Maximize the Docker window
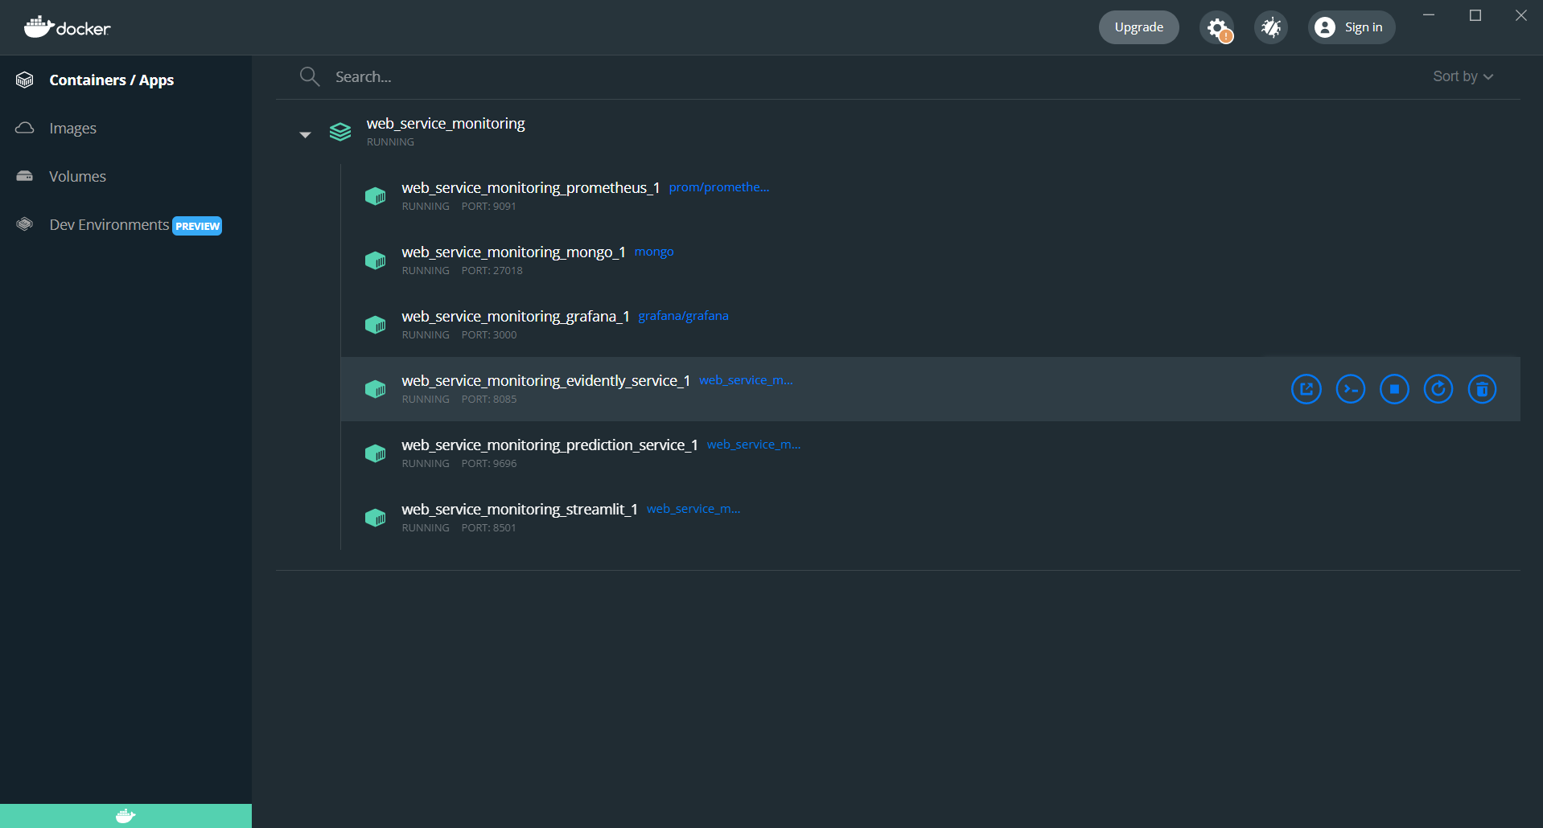Image resolution: width=1543 pixels, height=828 pixels. [x=1475, y=15]
